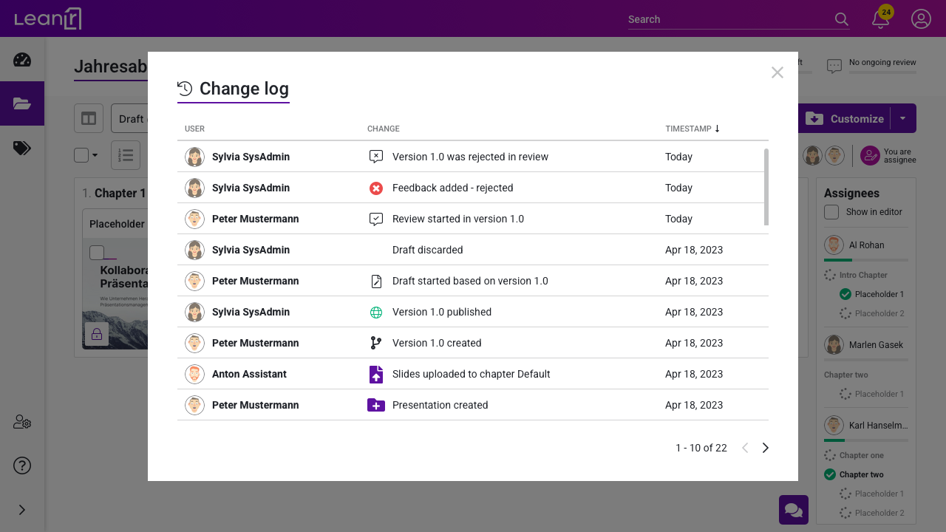Check the slide thumbnail checkbox
This screenshot has height=532, width=946.
coord(97,253)
